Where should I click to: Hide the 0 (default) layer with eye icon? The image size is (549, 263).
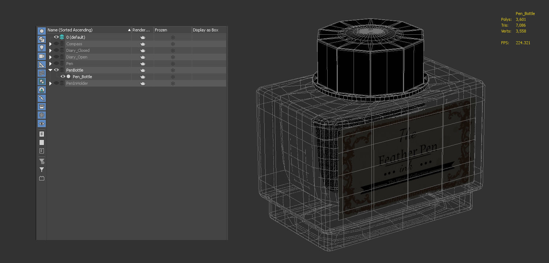point(56,37)
